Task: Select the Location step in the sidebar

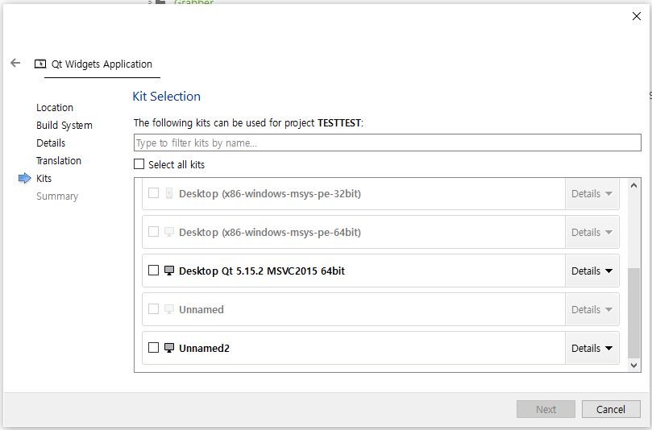Action: (55, 108)
